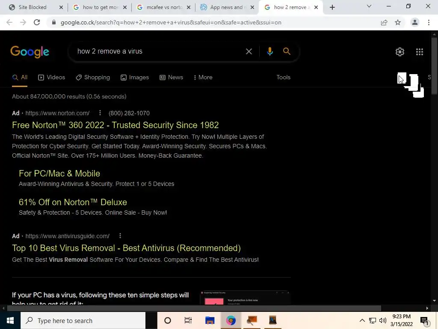Open Google quick settings gear

pos(400,52)
